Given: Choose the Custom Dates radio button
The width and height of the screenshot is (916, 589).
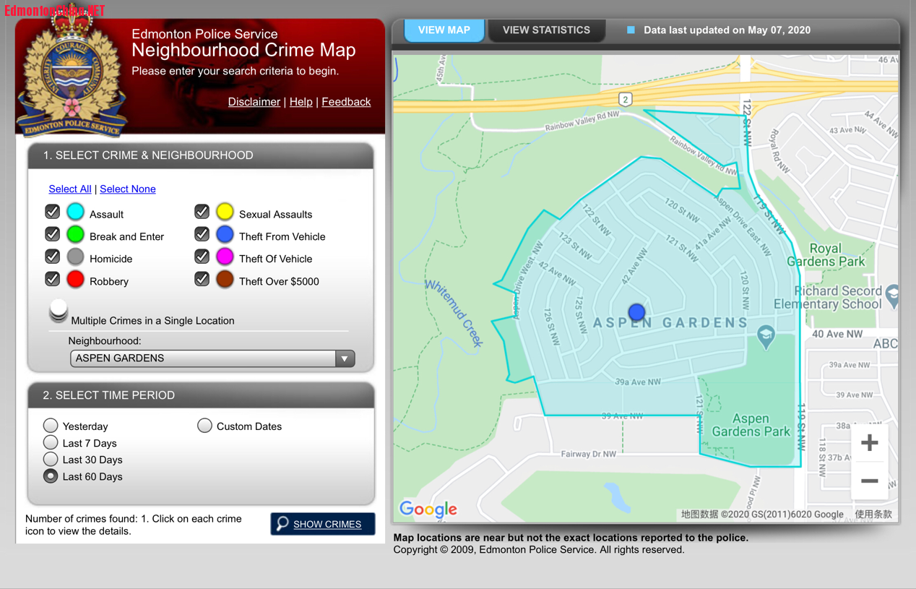Looking at the screenshot, I should point(204,426).
